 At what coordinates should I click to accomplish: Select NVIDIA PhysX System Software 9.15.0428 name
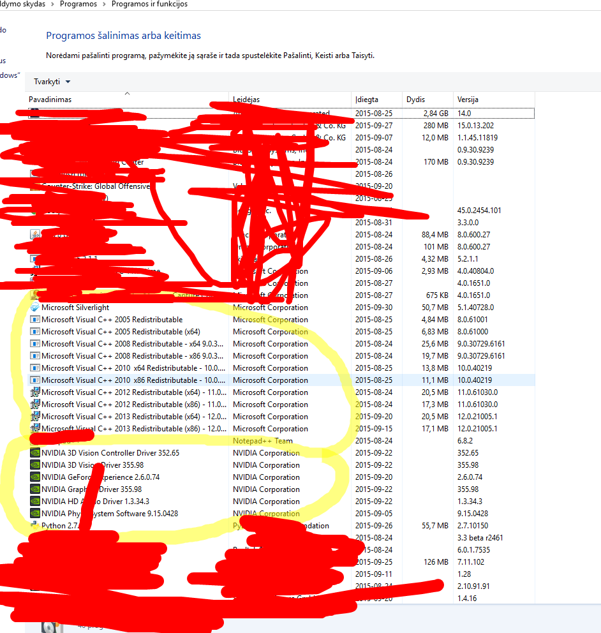coord(110,514)
